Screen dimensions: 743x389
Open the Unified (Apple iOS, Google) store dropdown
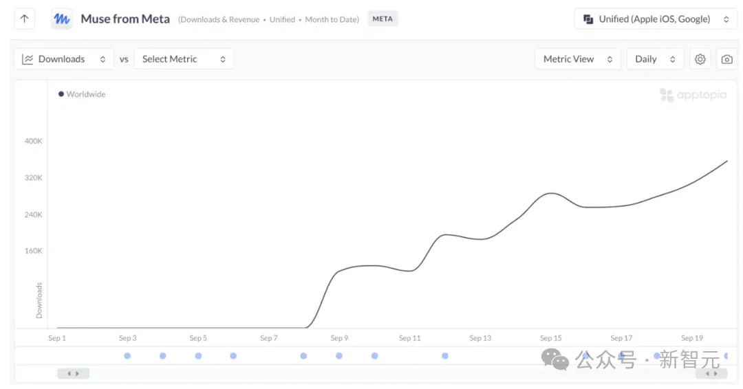click(x=656, y=19)
